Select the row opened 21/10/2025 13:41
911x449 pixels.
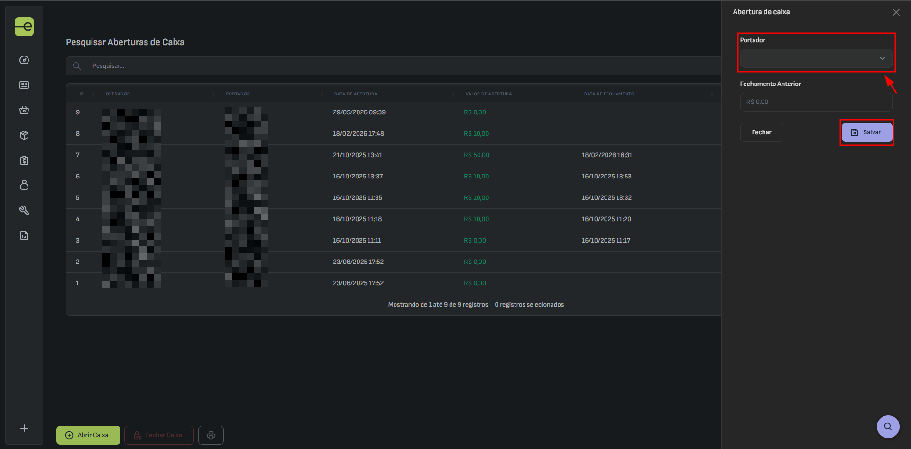[394, 155]
